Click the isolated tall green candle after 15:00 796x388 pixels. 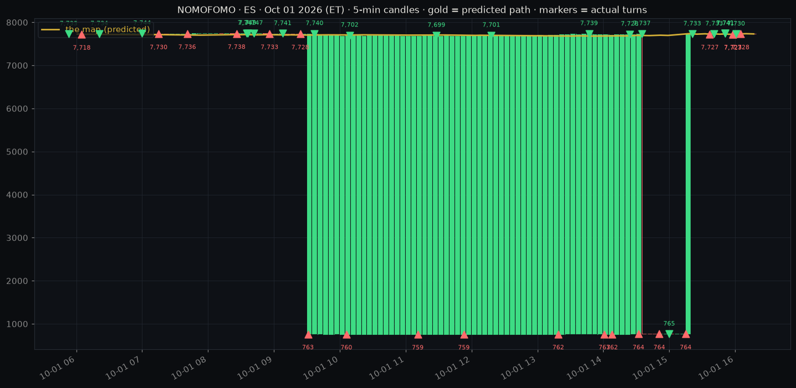pyautogui.click(x=688, y=184)
